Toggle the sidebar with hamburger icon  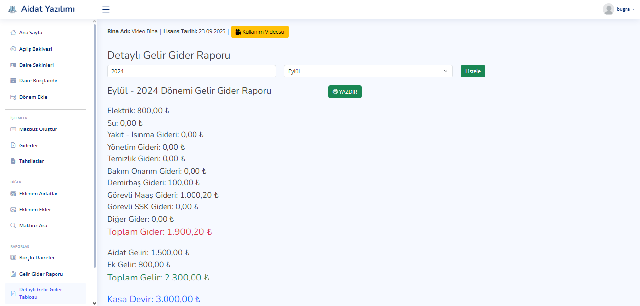(x=106, y=9)
